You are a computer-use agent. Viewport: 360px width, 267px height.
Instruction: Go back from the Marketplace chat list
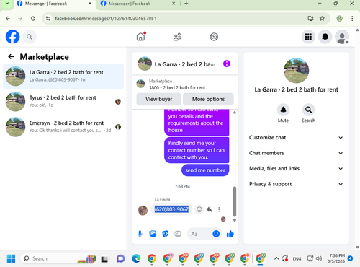[11, 57]
